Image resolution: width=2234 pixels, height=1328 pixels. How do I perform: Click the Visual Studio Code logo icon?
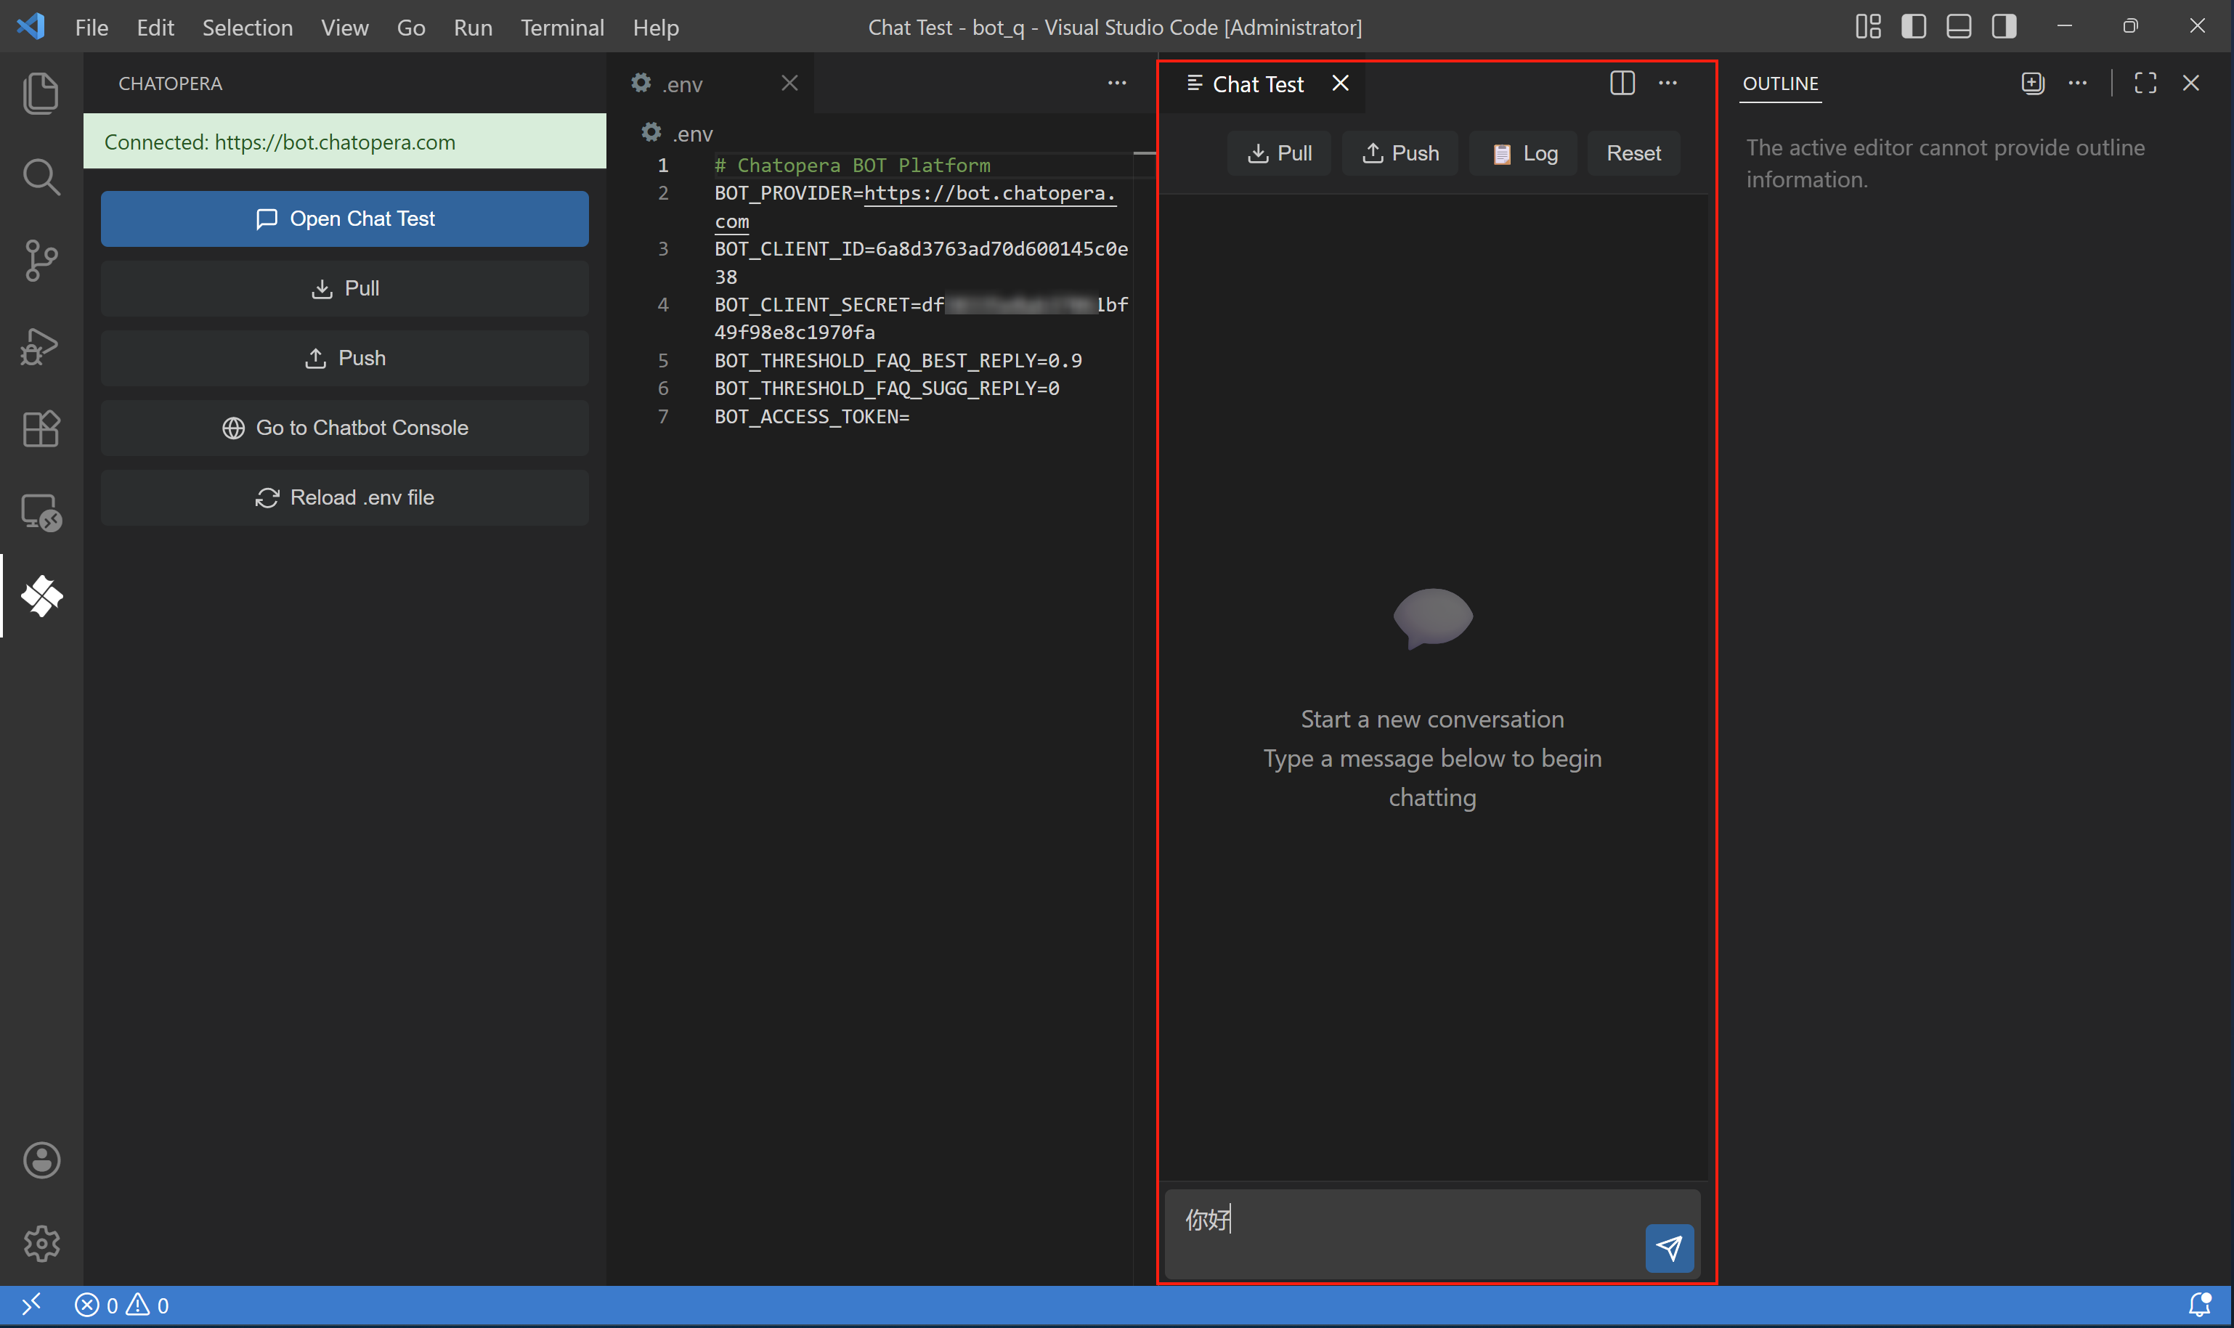tap(31, 26)
